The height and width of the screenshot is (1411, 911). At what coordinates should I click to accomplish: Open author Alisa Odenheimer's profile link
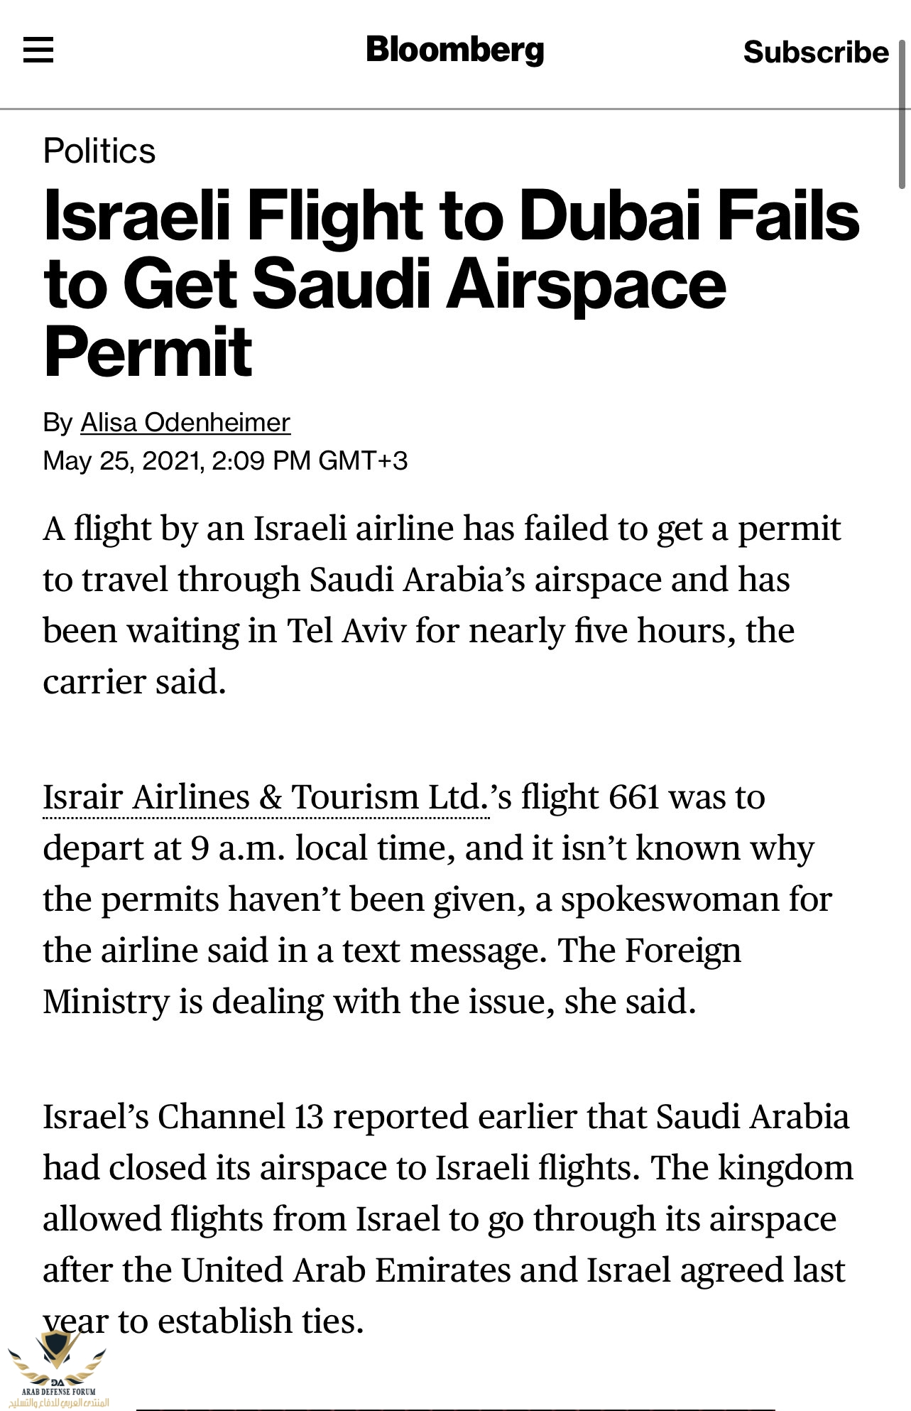185,423
